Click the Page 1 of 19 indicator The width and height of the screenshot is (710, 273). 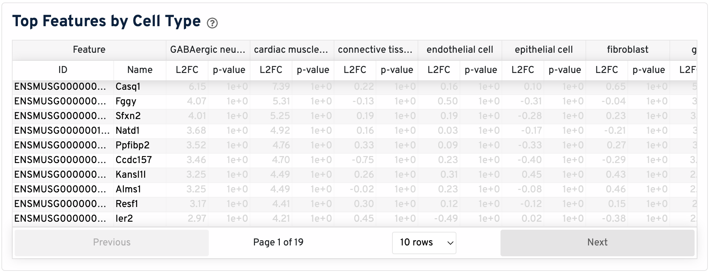[x=278, y=243]
